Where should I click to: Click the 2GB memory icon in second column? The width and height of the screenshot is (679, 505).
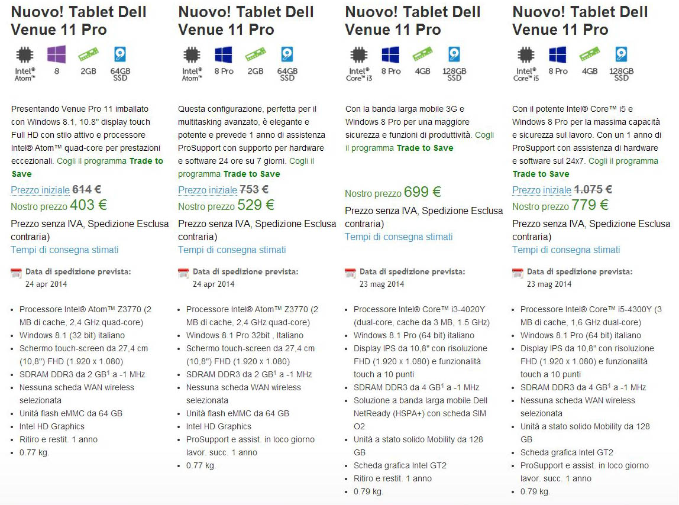[255, 55]
